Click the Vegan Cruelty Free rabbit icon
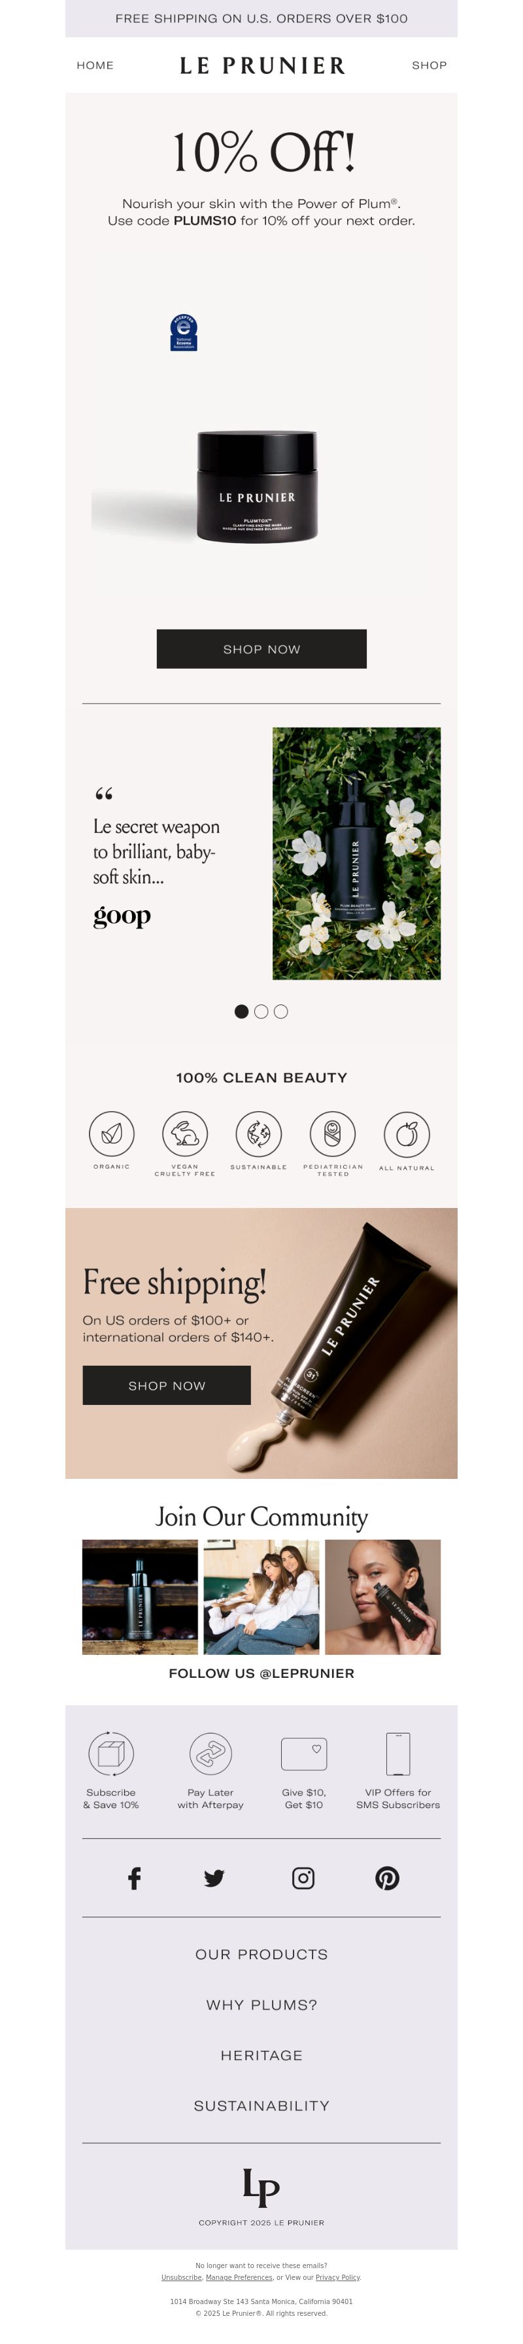This screenshot has width=523, height=2344. [184, 1134]
